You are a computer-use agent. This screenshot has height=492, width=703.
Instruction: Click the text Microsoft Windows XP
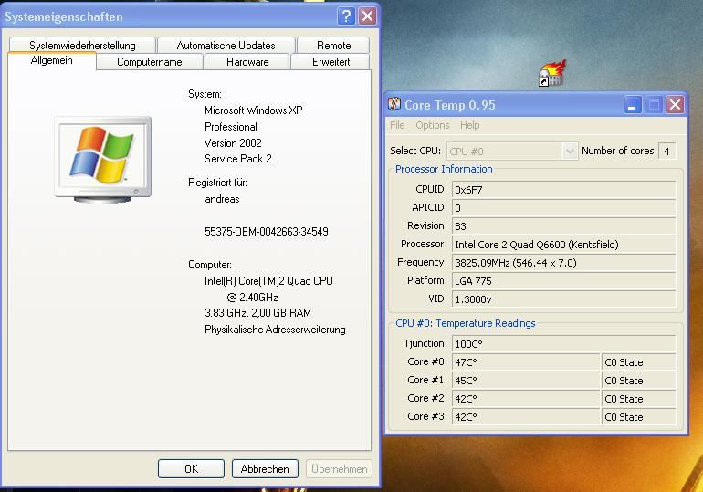pyautogui.click(x=253, y=110)
